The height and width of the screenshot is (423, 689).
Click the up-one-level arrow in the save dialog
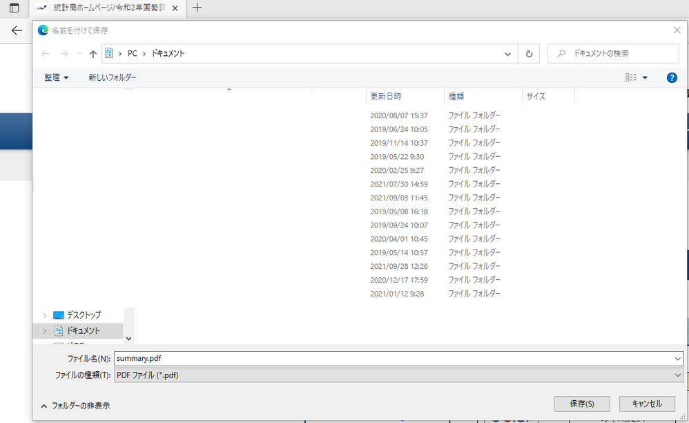pos(93,54)
